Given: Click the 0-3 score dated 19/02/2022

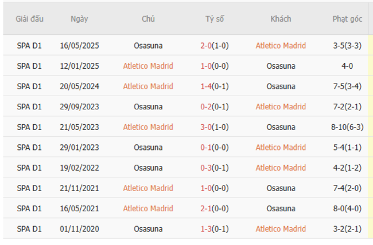Looking at the screenshot, I should 215,168.
